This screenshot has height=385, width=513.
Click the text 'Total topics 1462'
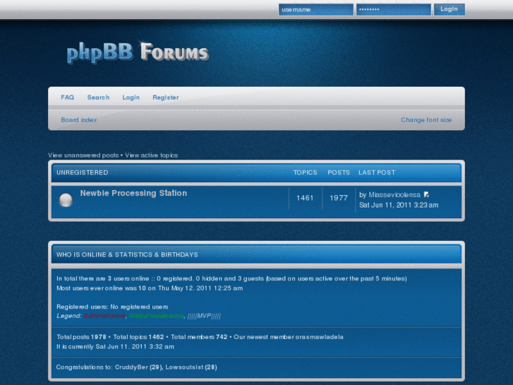(138, 337)
